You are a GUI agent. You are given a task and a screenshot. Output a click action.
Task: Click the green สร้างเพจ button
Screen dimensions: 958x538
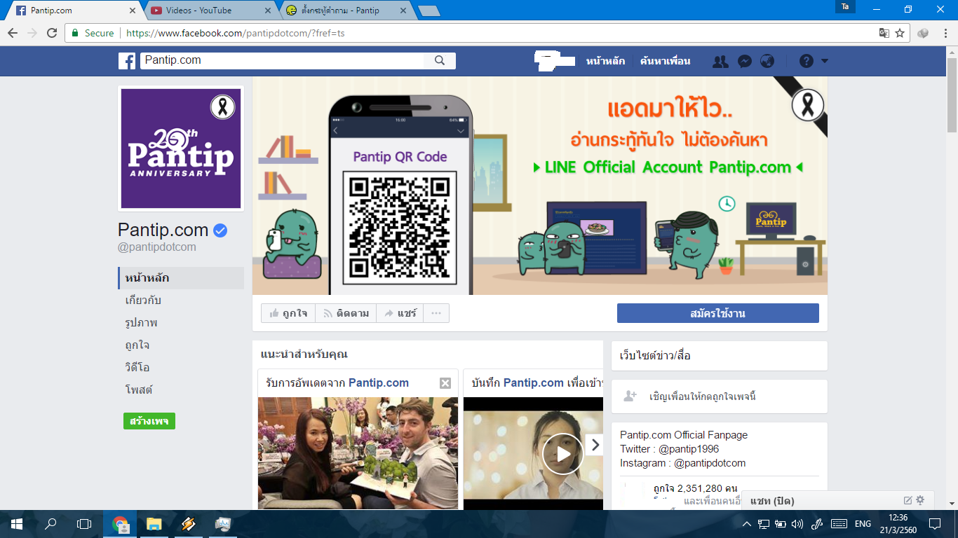(x=149, y=421)
